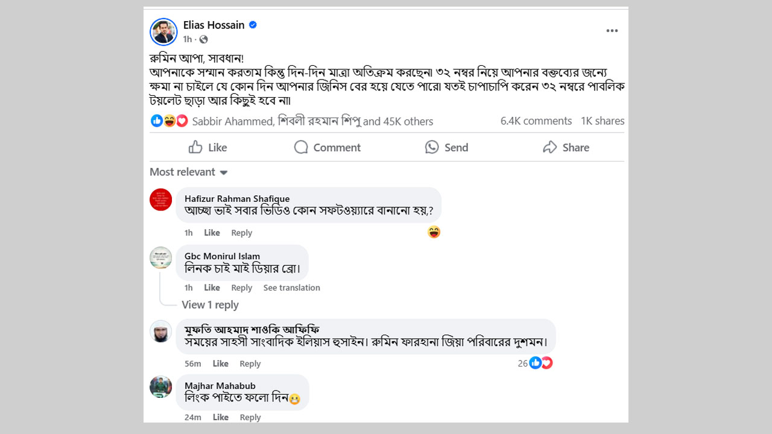
Task: Click the blue verified badge by Elias Hossain
Action: point(253,25)
